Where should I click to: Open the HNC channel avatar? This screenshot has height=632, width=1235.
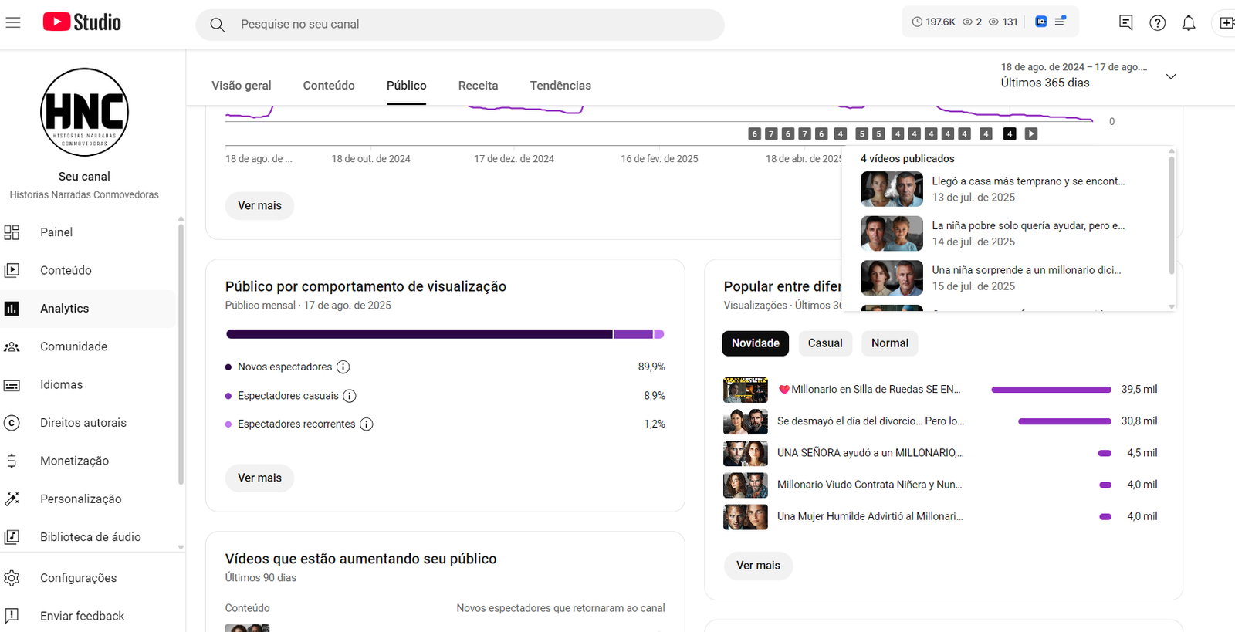84,112
